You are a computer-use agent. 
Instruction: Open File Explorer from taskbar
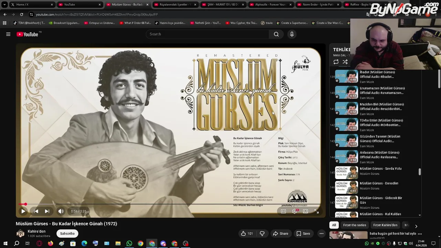(x=118, y=244)
